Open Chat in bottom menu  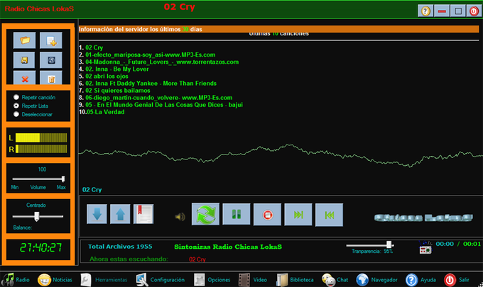coord(335,280)
